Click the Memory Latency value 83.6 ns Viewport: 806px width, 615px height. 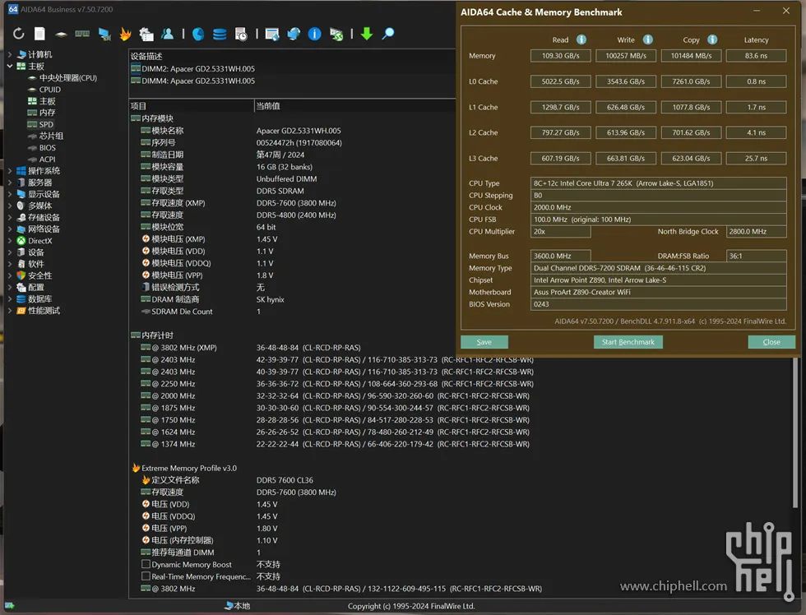[x=756, y=55]
